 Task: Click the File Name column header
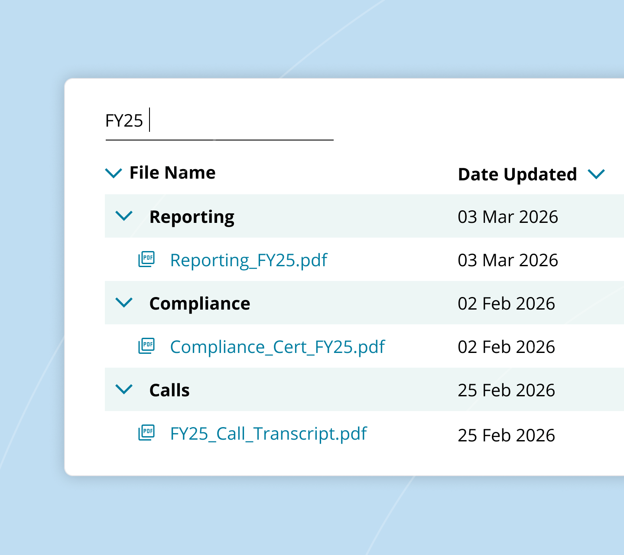172,173
